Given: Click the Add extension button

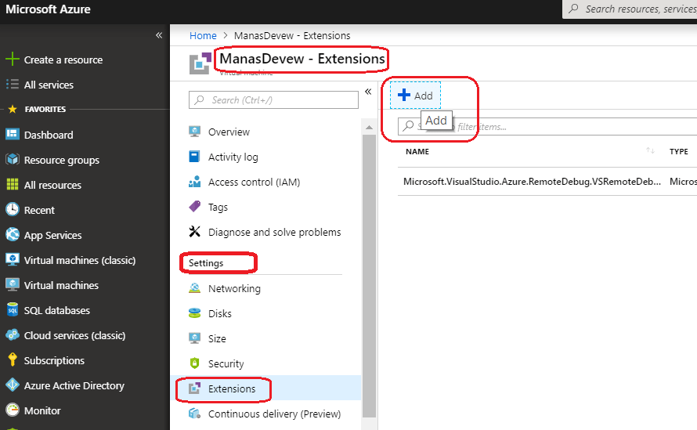Looking at the screenshot, I should coord(415,95).
